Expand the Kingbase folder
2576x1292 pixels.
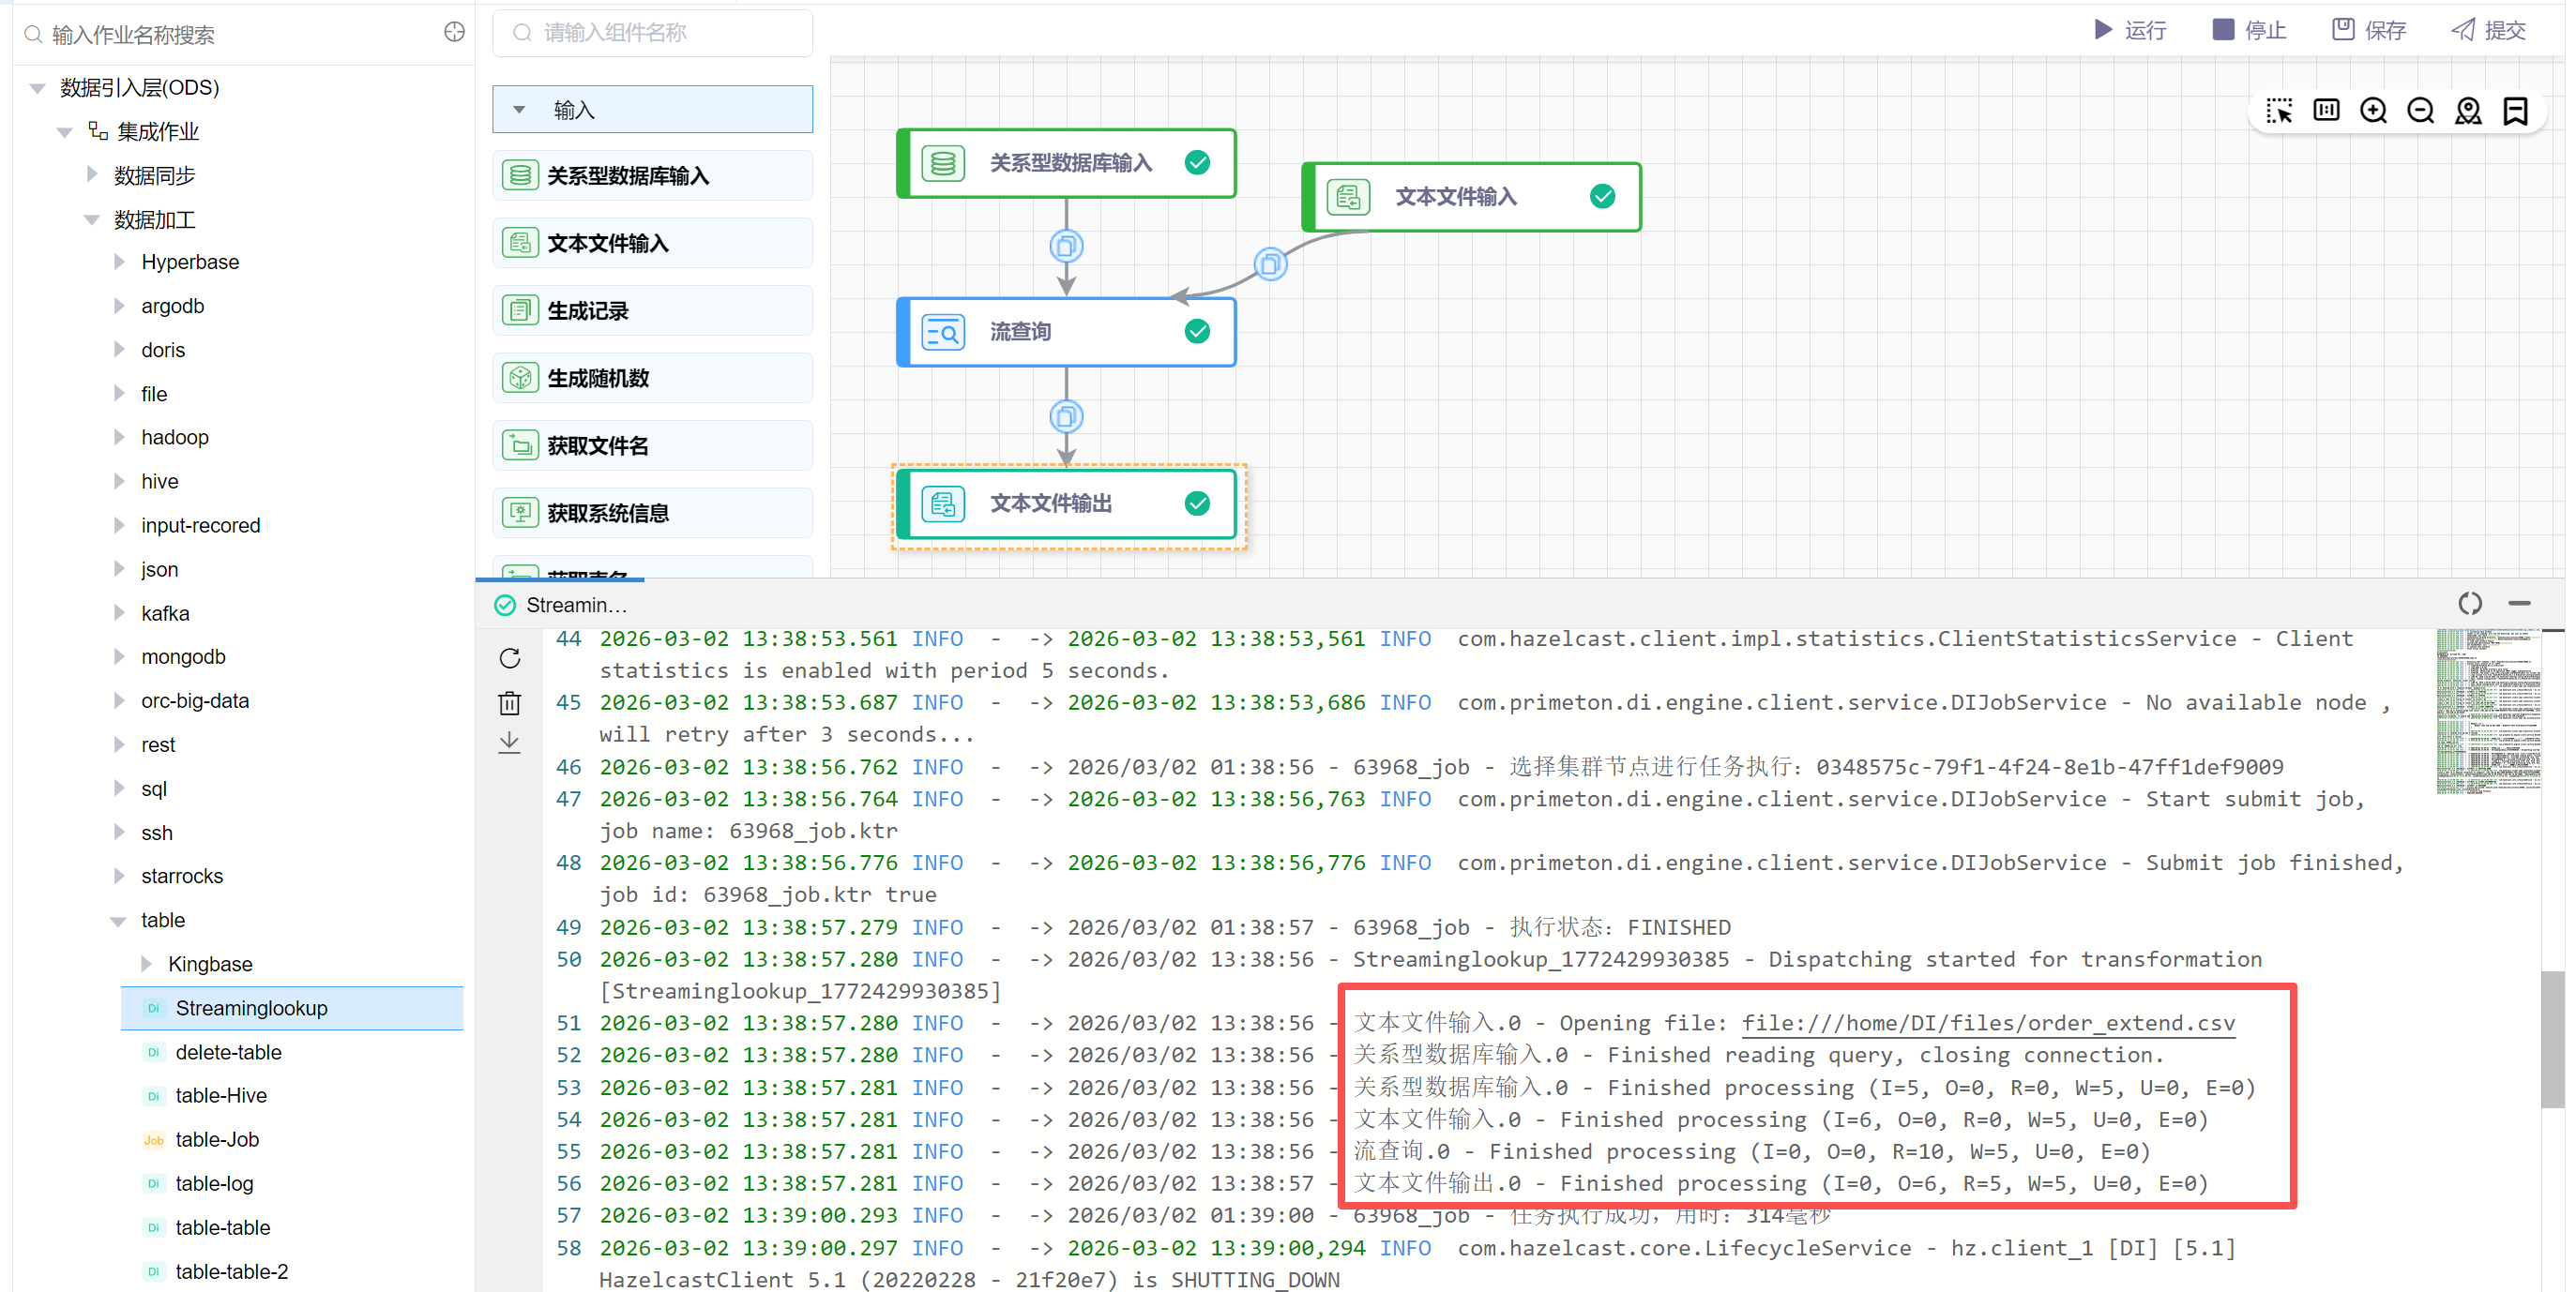pos(147,964)
